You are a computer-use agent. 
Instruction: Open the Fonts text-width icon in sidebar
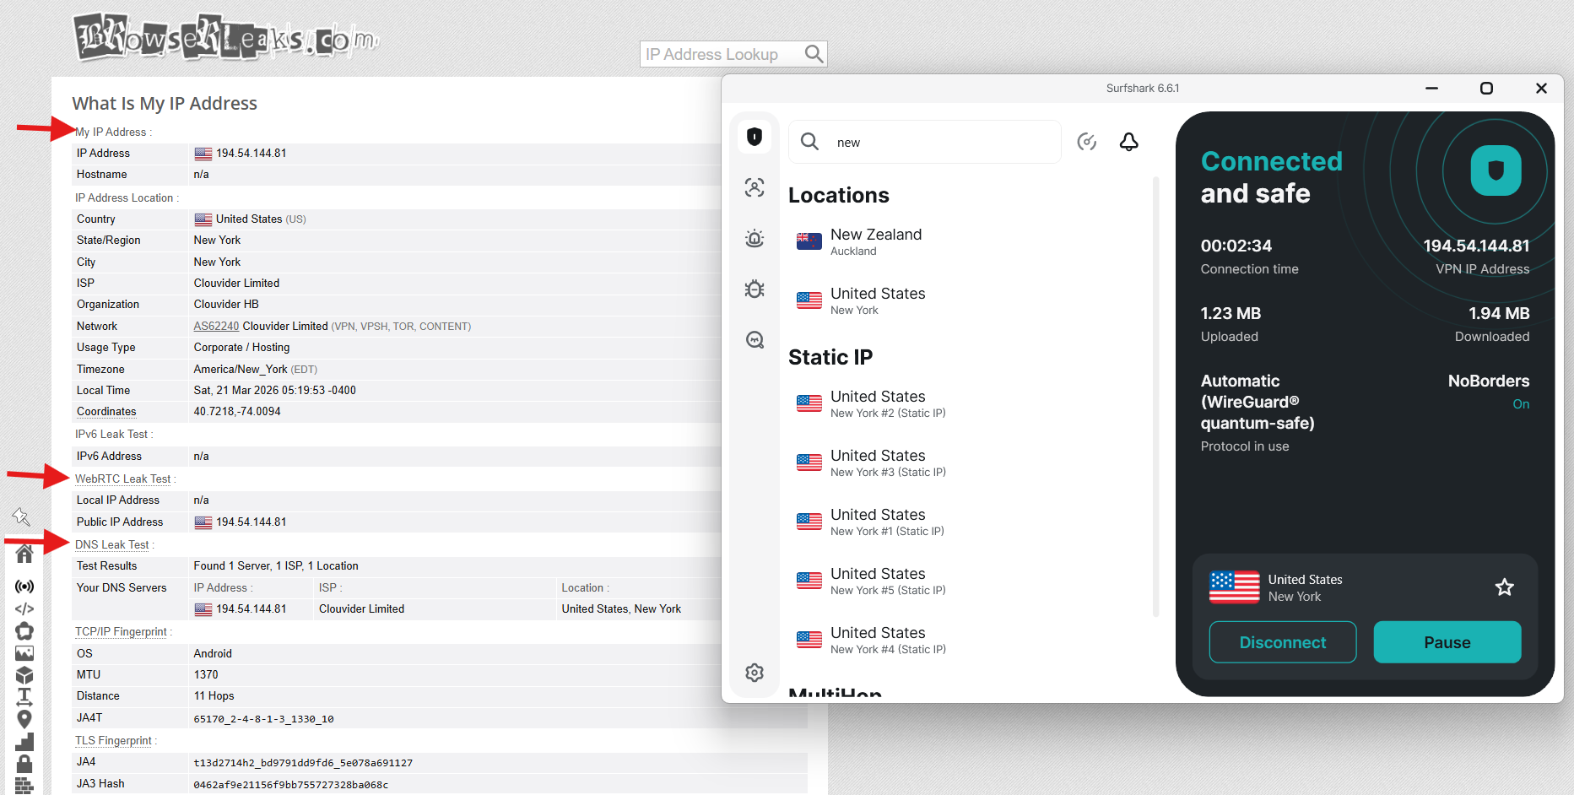pyautogui.click(x=24, y=697)
